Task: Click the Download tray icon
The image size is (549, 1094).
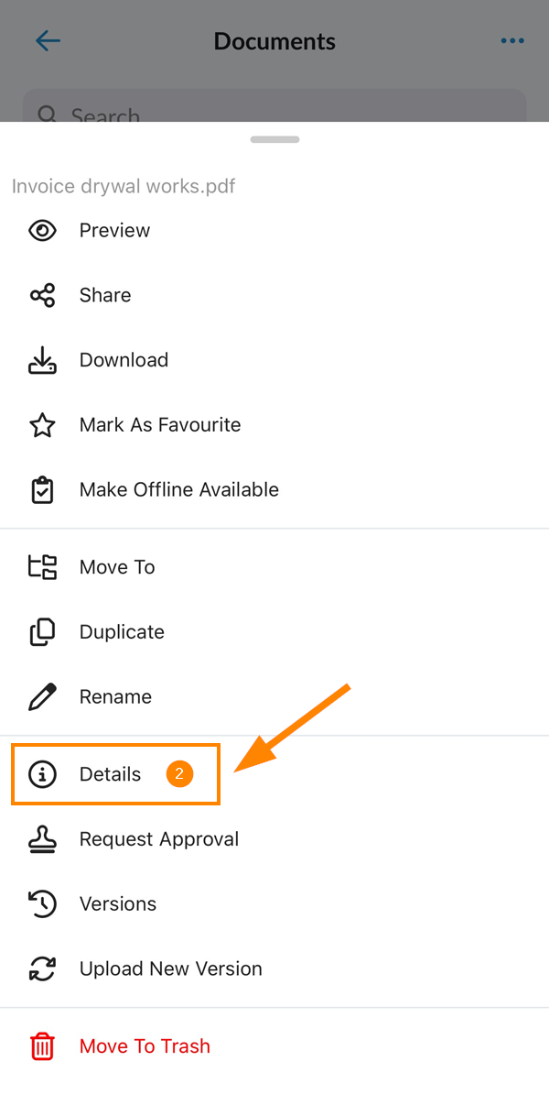Action: [x=42, y=360]
